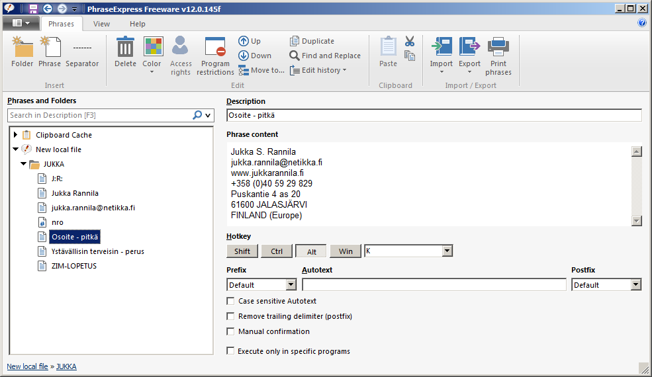Click the Search in Description field
This screenshot has height=377, width=652.
click(x=100, y=115)
